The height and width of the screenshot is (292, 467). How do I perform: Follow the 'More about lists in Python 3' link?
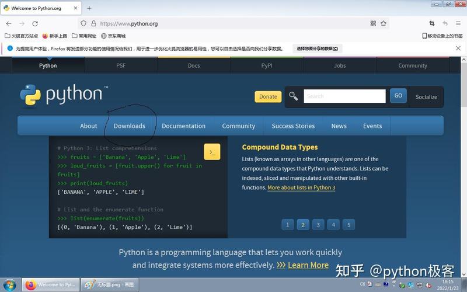click(x=301, y=187)
